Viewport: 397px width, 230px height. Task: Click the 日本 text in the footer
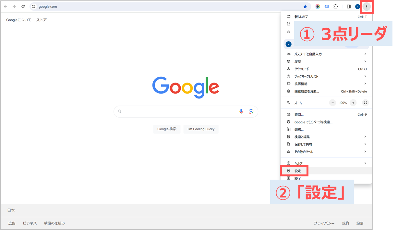click(11, 210)
